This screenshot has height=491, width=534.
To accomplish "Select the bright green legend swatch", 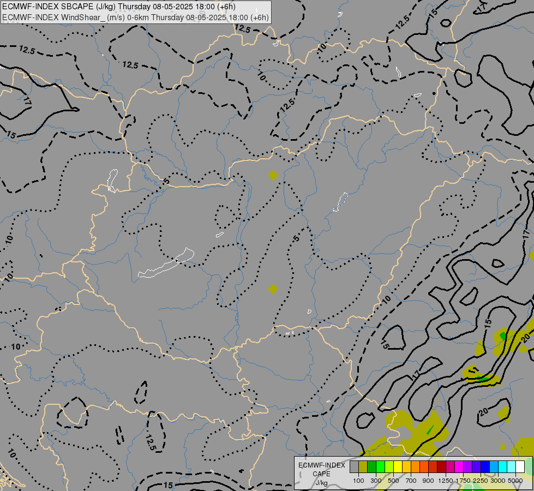I will point(380,467).
